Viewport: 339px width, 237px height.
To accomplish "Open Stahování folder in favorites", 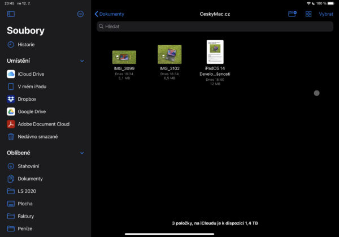I will [x=28, y=166].
